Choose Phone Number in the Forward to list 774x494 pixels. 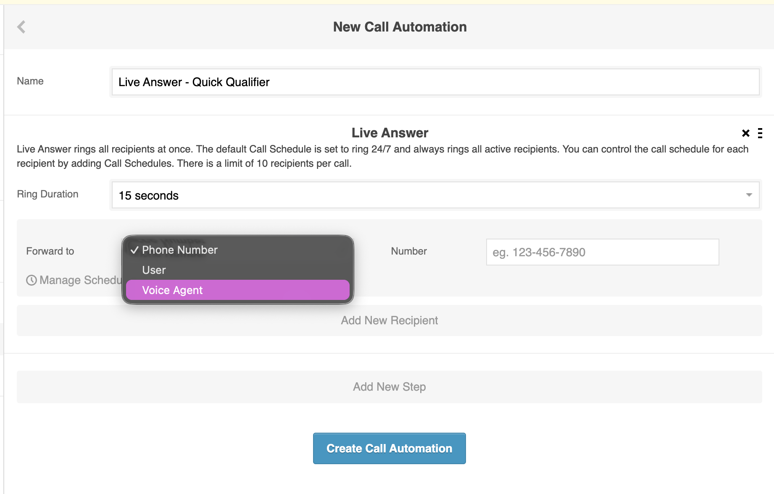click(180, 250)
